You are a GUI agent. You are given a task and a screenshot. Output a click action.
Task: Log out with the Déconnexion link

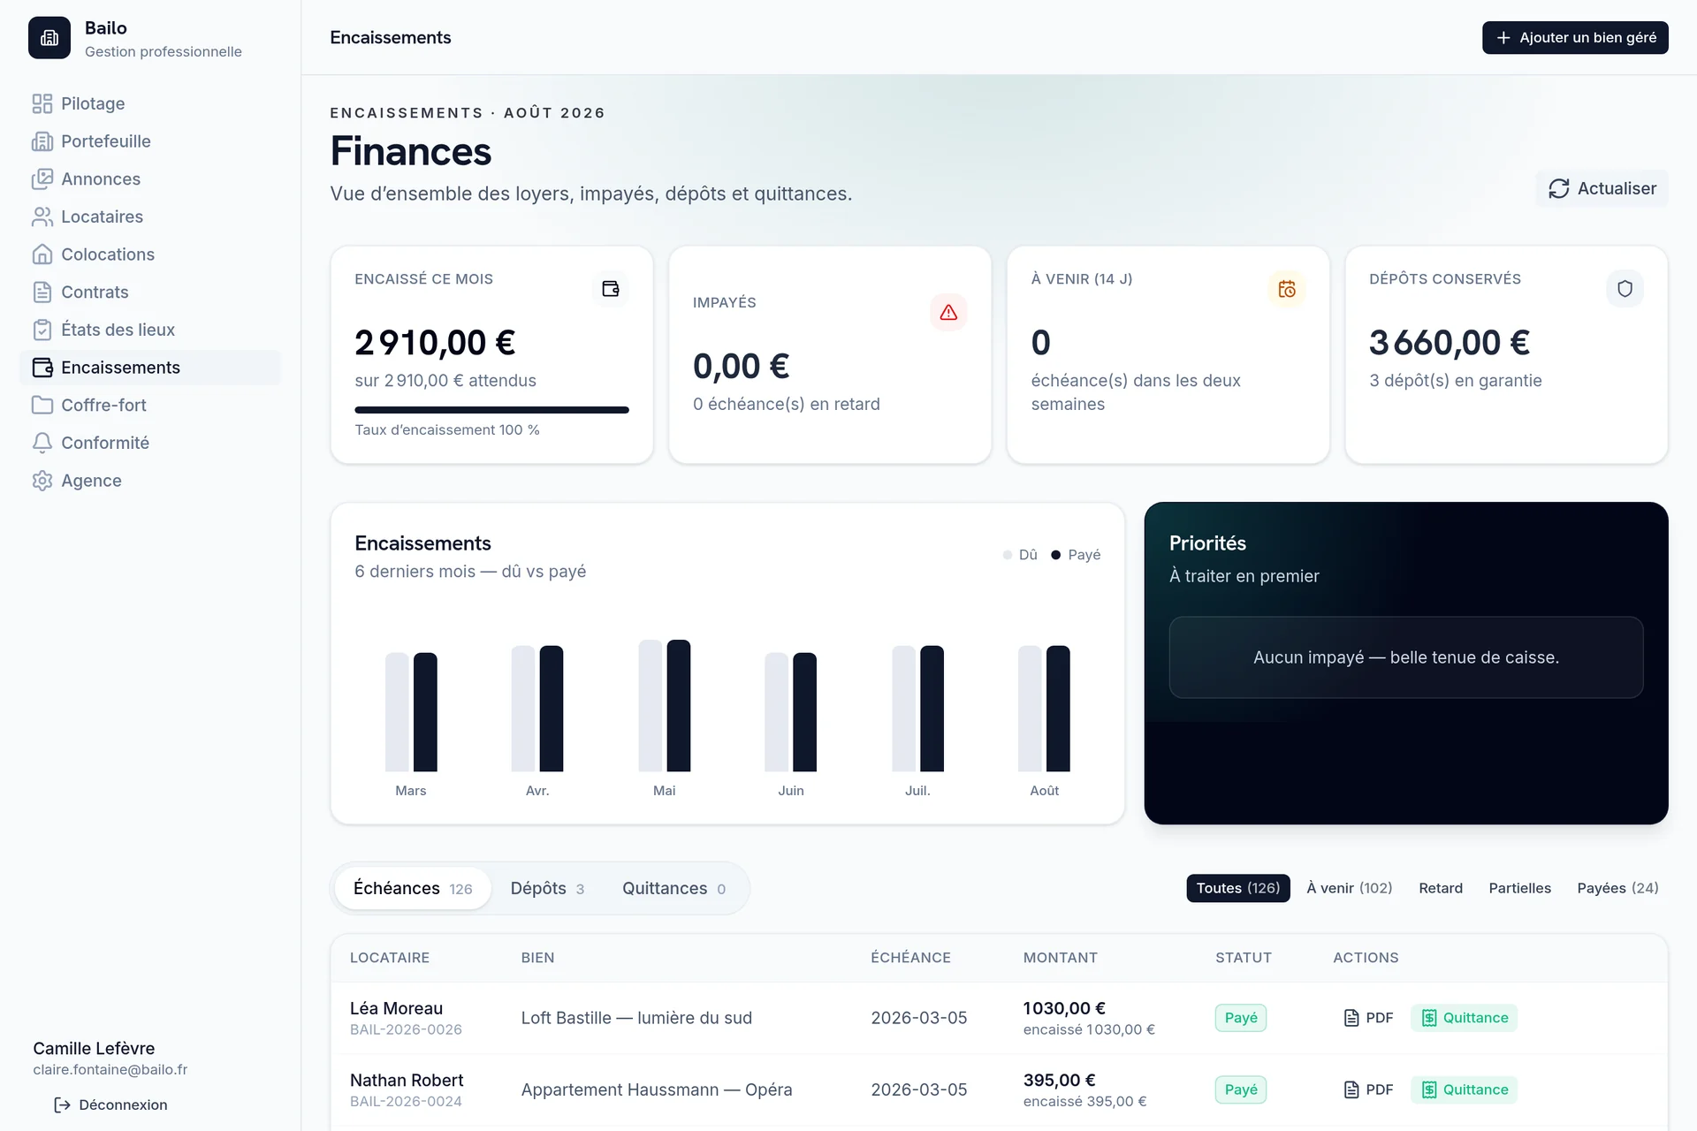[x=110, y=1104]
